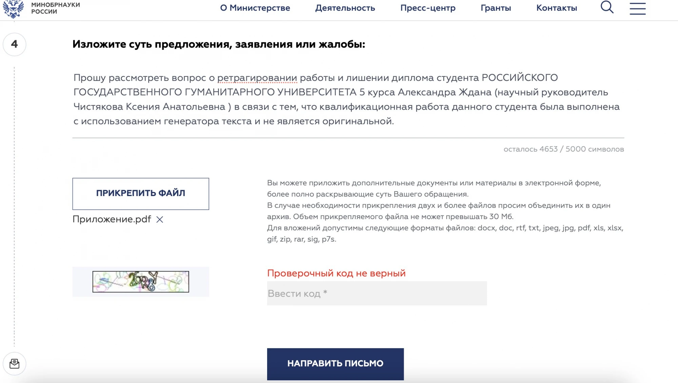678x383 pixels.
Task: Navigate to the Контакты page
Action: [557, 8]
